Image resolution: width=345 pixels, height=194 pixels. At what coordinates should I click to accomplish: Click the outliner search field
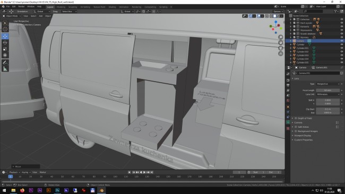pyautogui.click(x=313, y=11)
